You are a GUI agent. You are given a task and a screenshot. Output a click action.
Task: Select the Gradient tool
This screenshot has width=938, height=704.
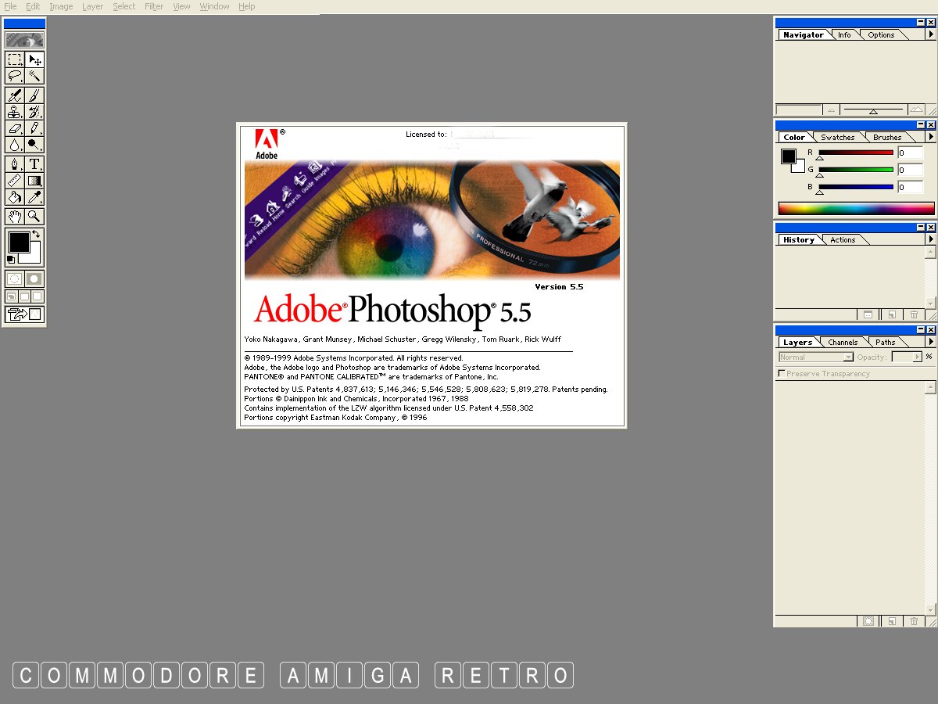point(34,181)
